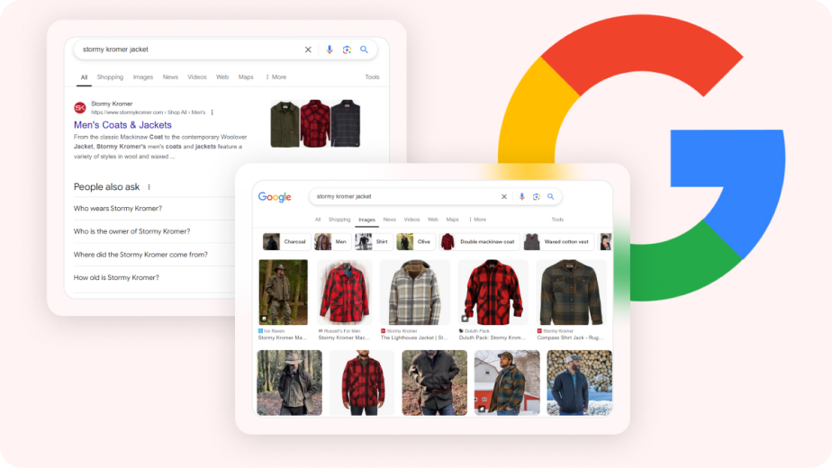Select the Charcoal filter chip
832x468 pixels.
coord(285,242)
